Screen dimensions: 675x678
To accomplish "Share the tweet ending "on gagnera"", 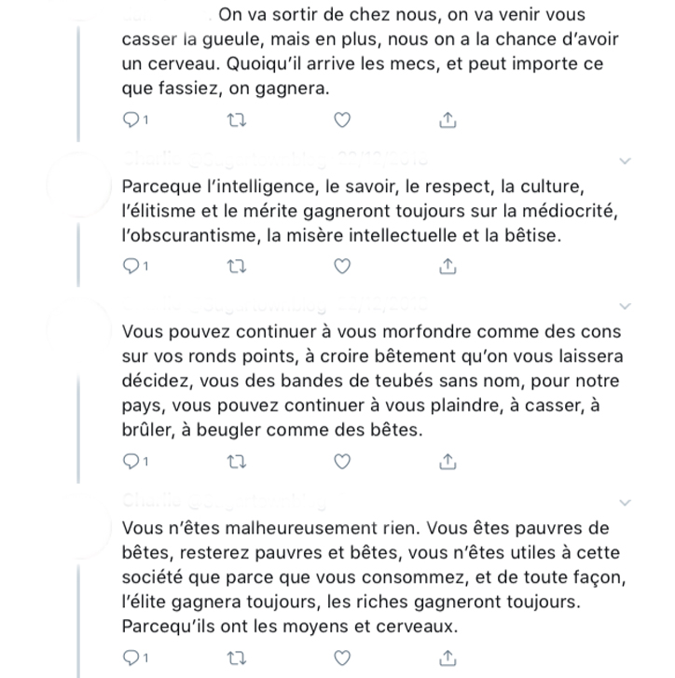I will (448, 119).
